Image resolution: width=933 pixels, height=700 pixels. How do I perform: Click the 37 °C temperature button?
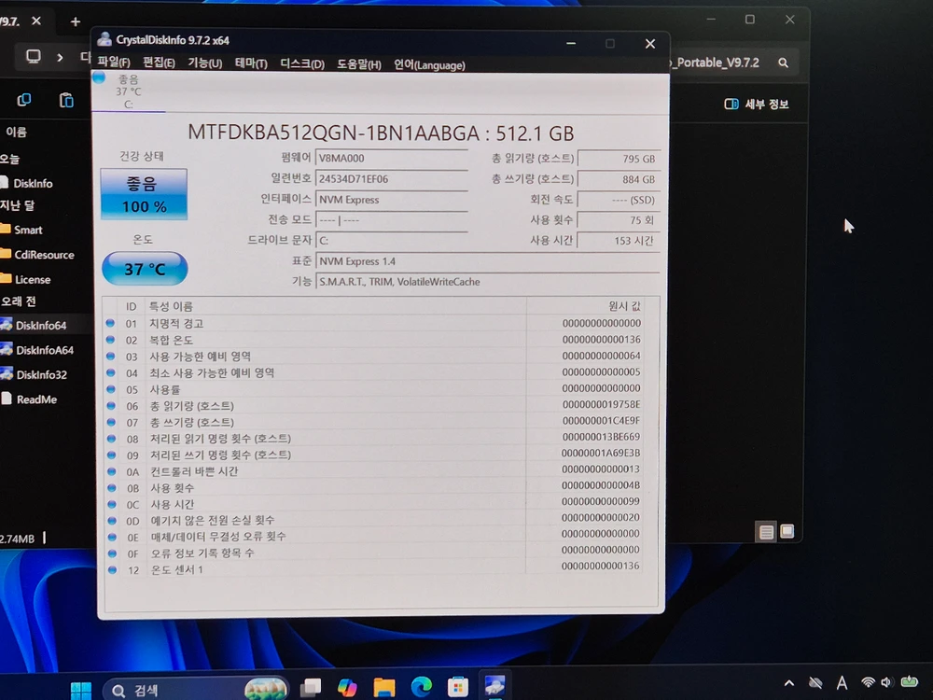pyautogui.click(x=145, y=269)
